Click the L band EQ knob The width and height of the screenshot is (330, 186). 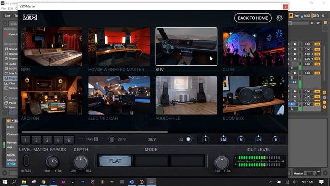(x=206, y=139)
